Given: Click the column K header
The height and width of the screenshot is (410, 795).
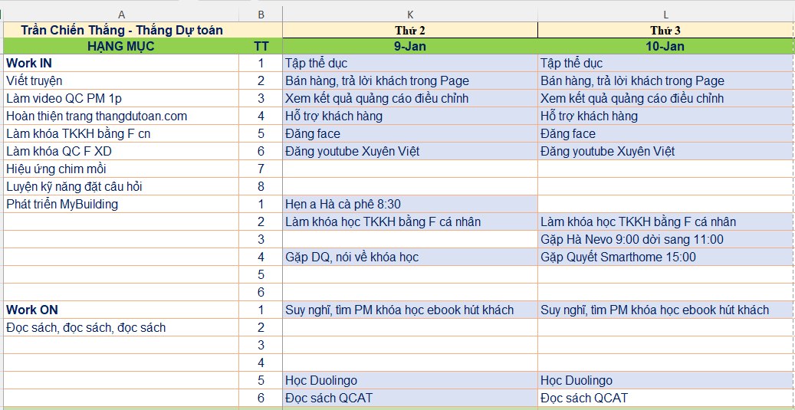Looking at the screenshot, I should point(409,15).
